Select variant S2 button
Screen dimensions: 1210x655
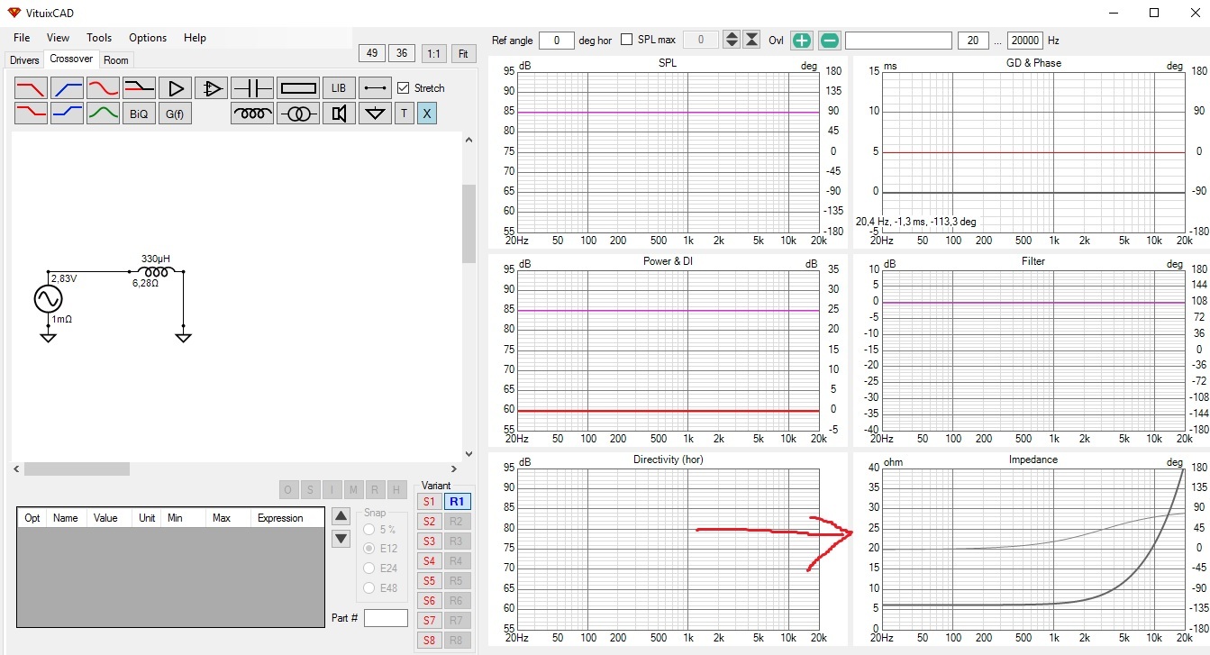pyautogui.click(x=429, y=522)
